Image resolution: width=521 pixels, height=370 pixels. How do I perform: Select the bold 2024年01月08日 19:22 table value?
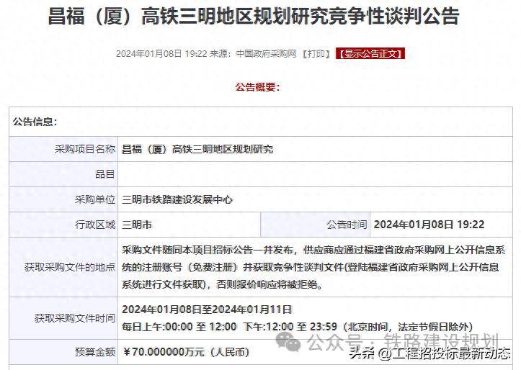429,225
